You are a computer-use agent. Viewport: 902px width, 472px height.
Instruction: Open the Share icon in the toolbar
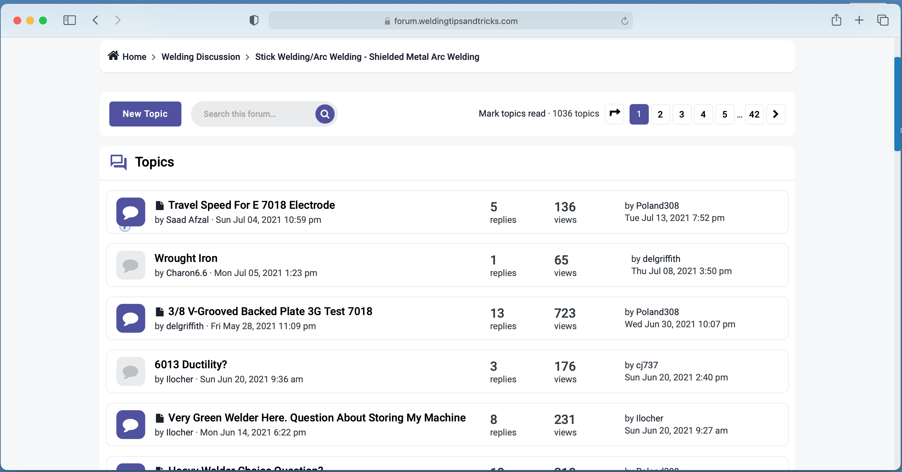click(836, 20)
